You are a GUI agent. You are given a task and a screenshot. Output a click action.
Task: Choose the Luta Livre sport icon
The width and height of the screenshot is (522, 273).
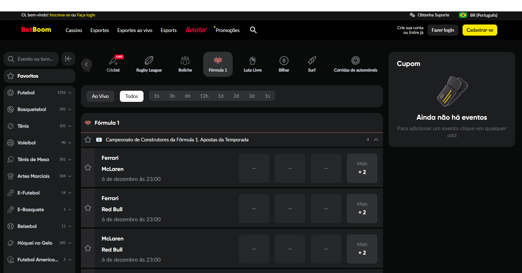(x=253, y=64)
